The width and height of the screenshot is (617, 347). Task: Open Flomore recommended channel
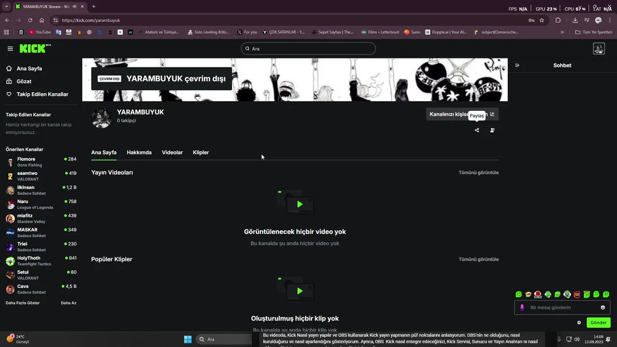pyautogui.click(x=41, y=162)
